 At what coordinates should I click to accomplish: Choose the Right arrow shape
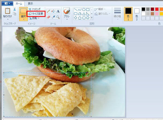[88, 18]
